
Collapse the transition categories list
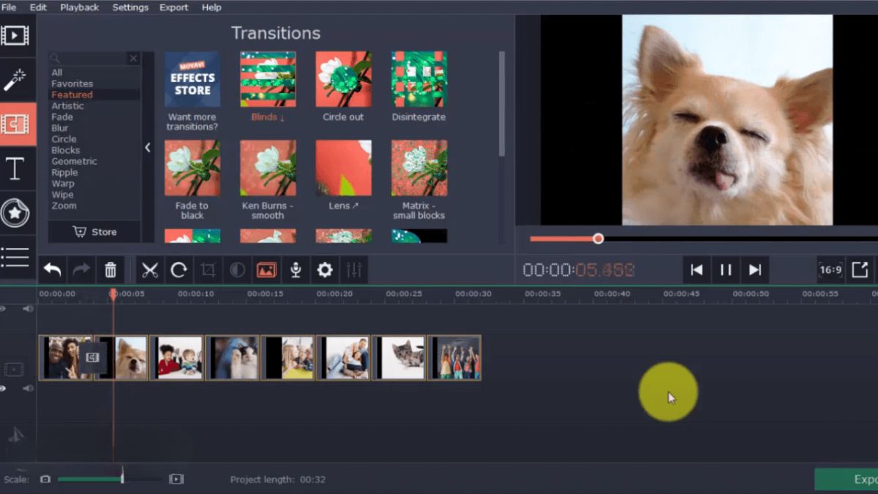point(148,147)
